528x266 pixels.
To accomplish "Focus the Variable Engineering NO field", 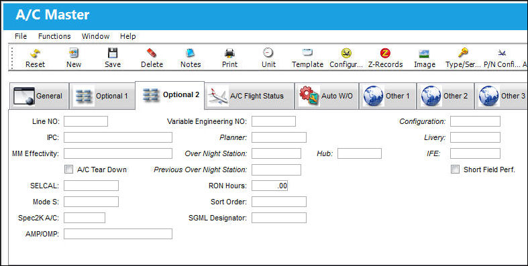I will pyautogui.click(x=274, y=121).
